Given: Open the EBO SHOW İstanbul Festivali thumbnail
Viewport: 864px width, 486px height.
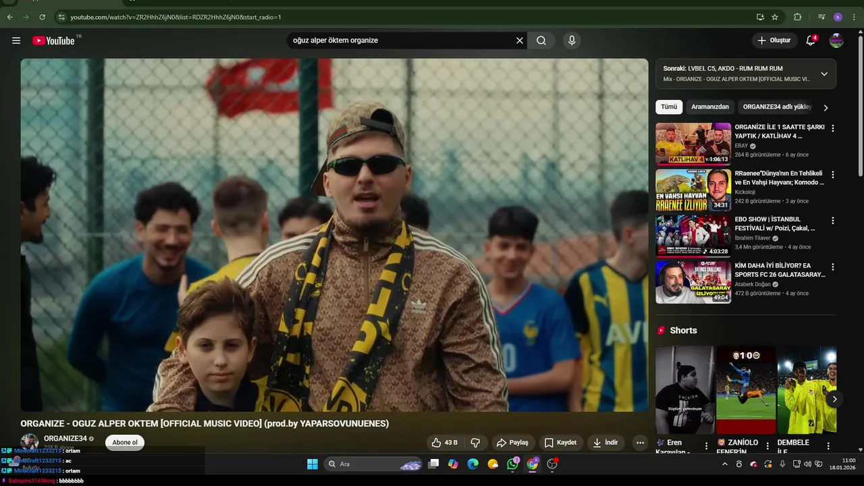Looking at the screenshot, I should point(693,236).
